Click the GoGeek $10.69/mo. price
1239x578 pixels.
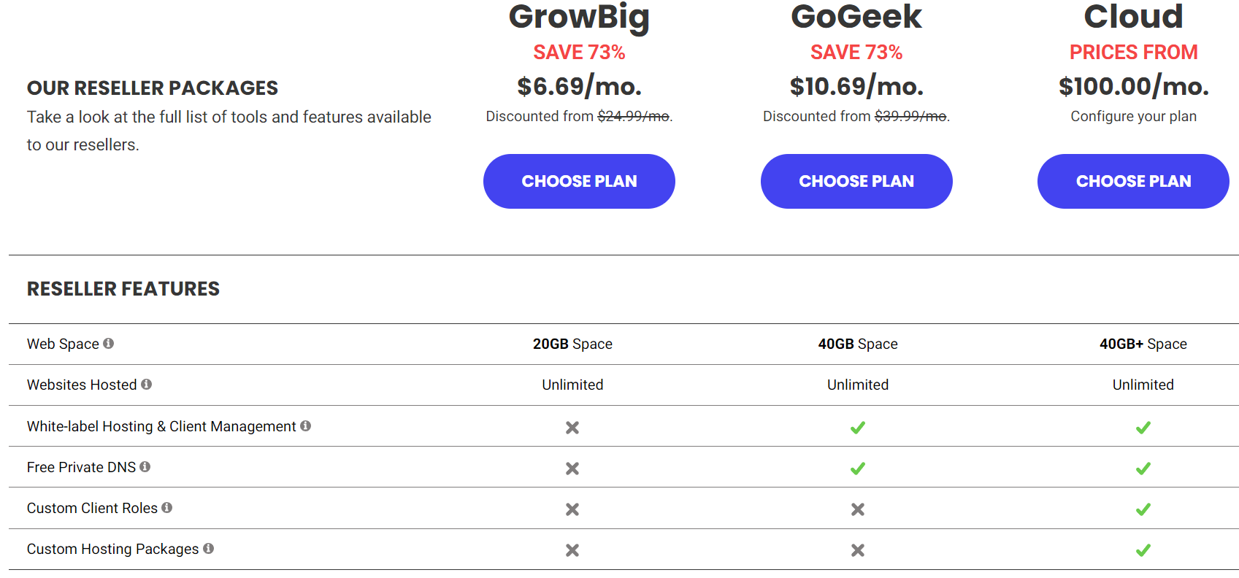click(856, 86)
